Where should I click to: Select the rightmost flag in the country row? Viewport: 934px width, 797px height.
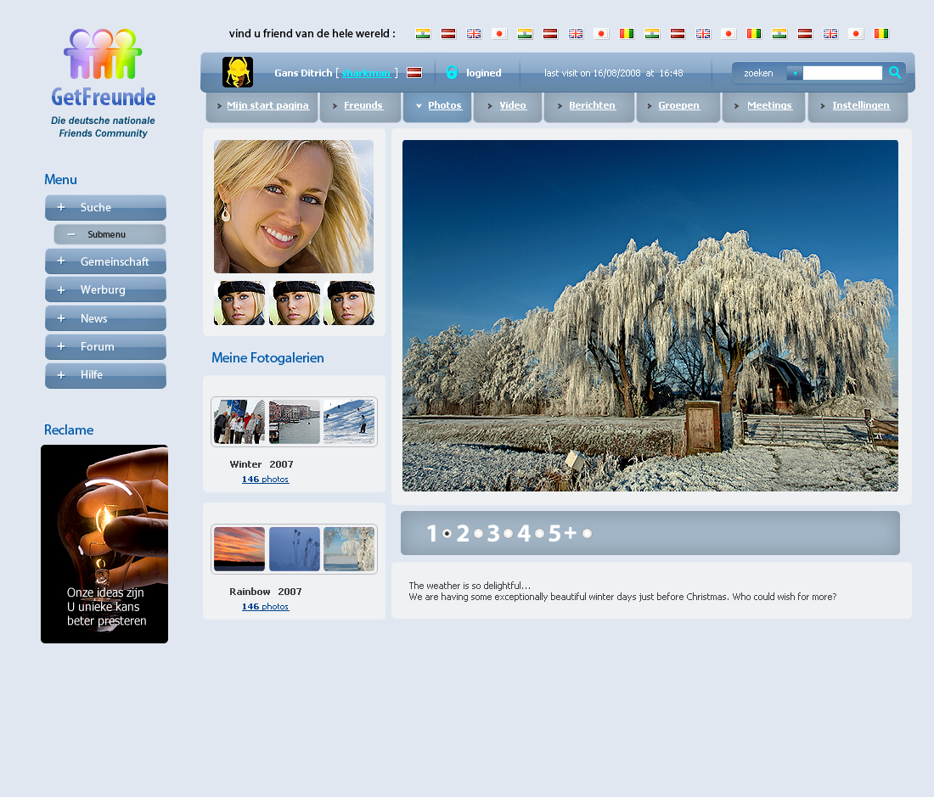click(x=881, y=34)
